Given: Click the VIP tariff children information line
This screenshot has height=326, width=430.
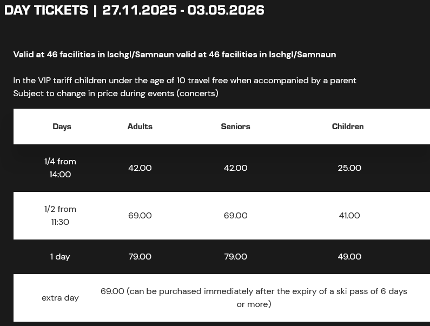Looking at the screenshot, I should pos(184,81).
